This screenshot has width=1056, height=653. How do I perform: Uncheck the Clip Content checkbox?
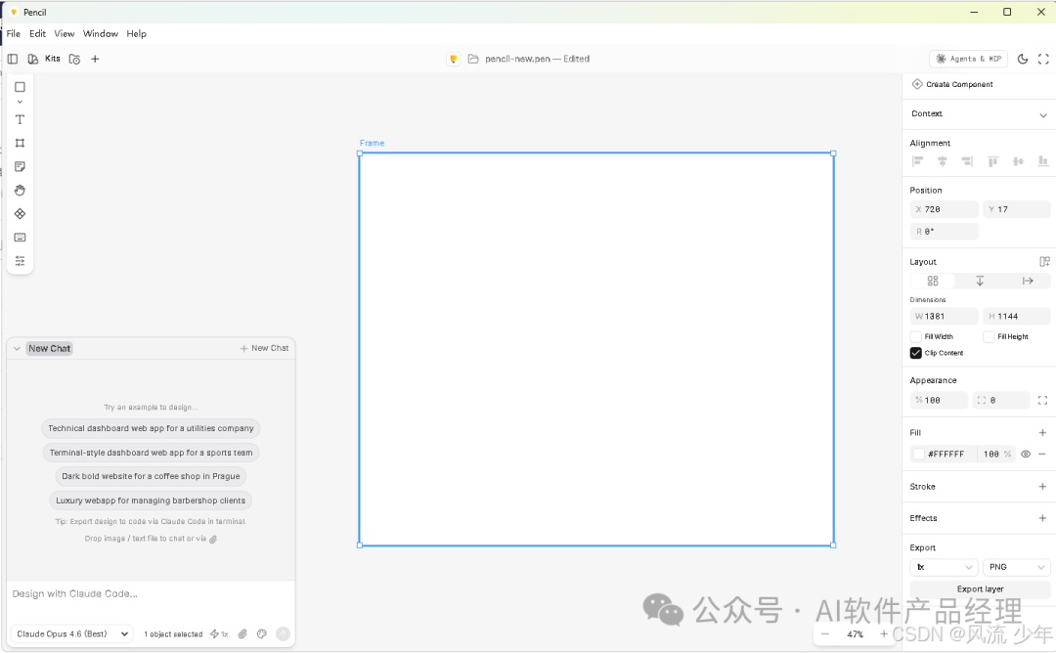pyautogui.click(x=916, y=353)
